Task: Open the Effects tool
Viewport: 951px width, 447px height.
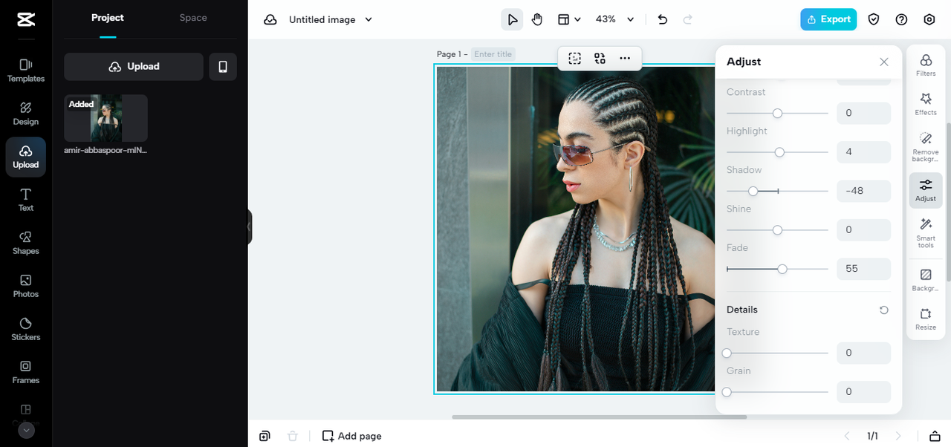Action: (x=926, y=104)
